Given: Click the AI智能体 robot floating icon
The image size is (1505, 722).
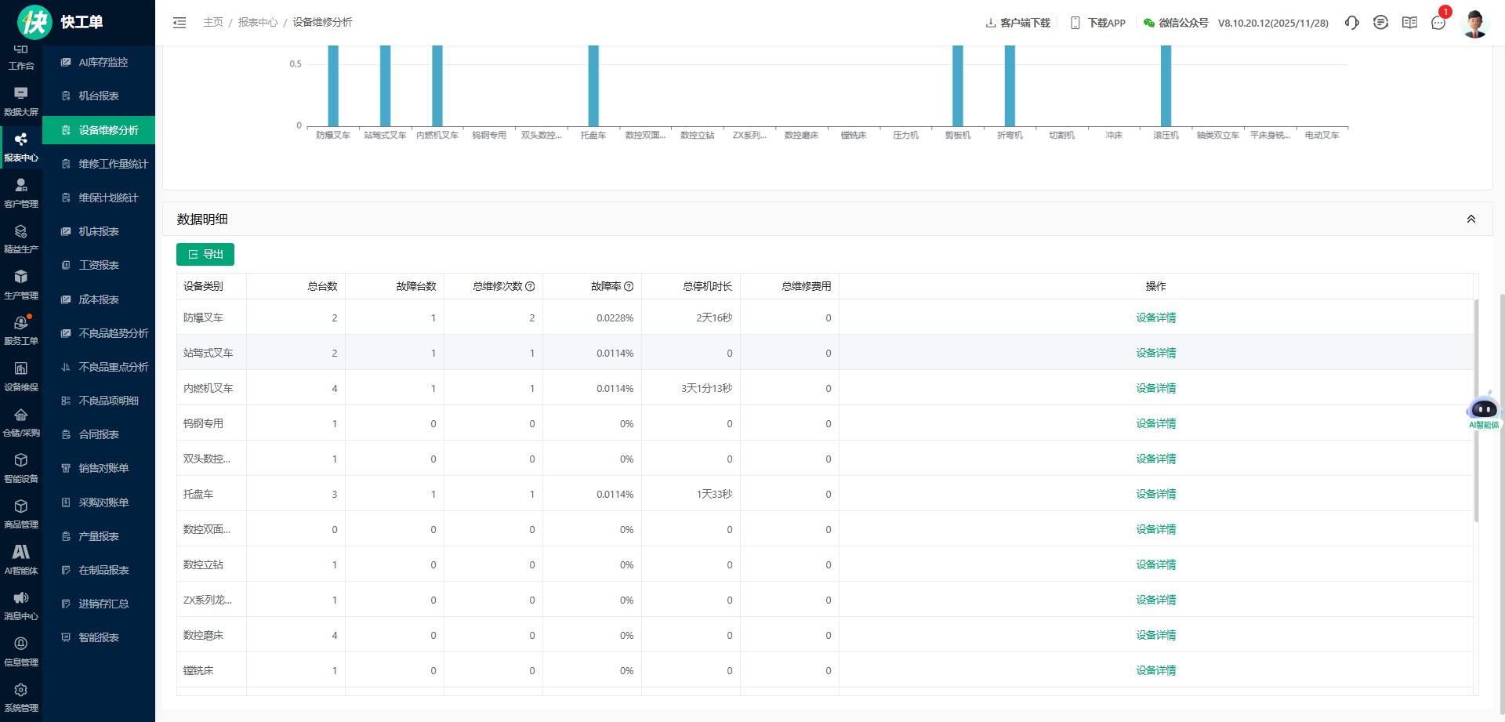Looking at the screenshot, I should (1483, 411).
